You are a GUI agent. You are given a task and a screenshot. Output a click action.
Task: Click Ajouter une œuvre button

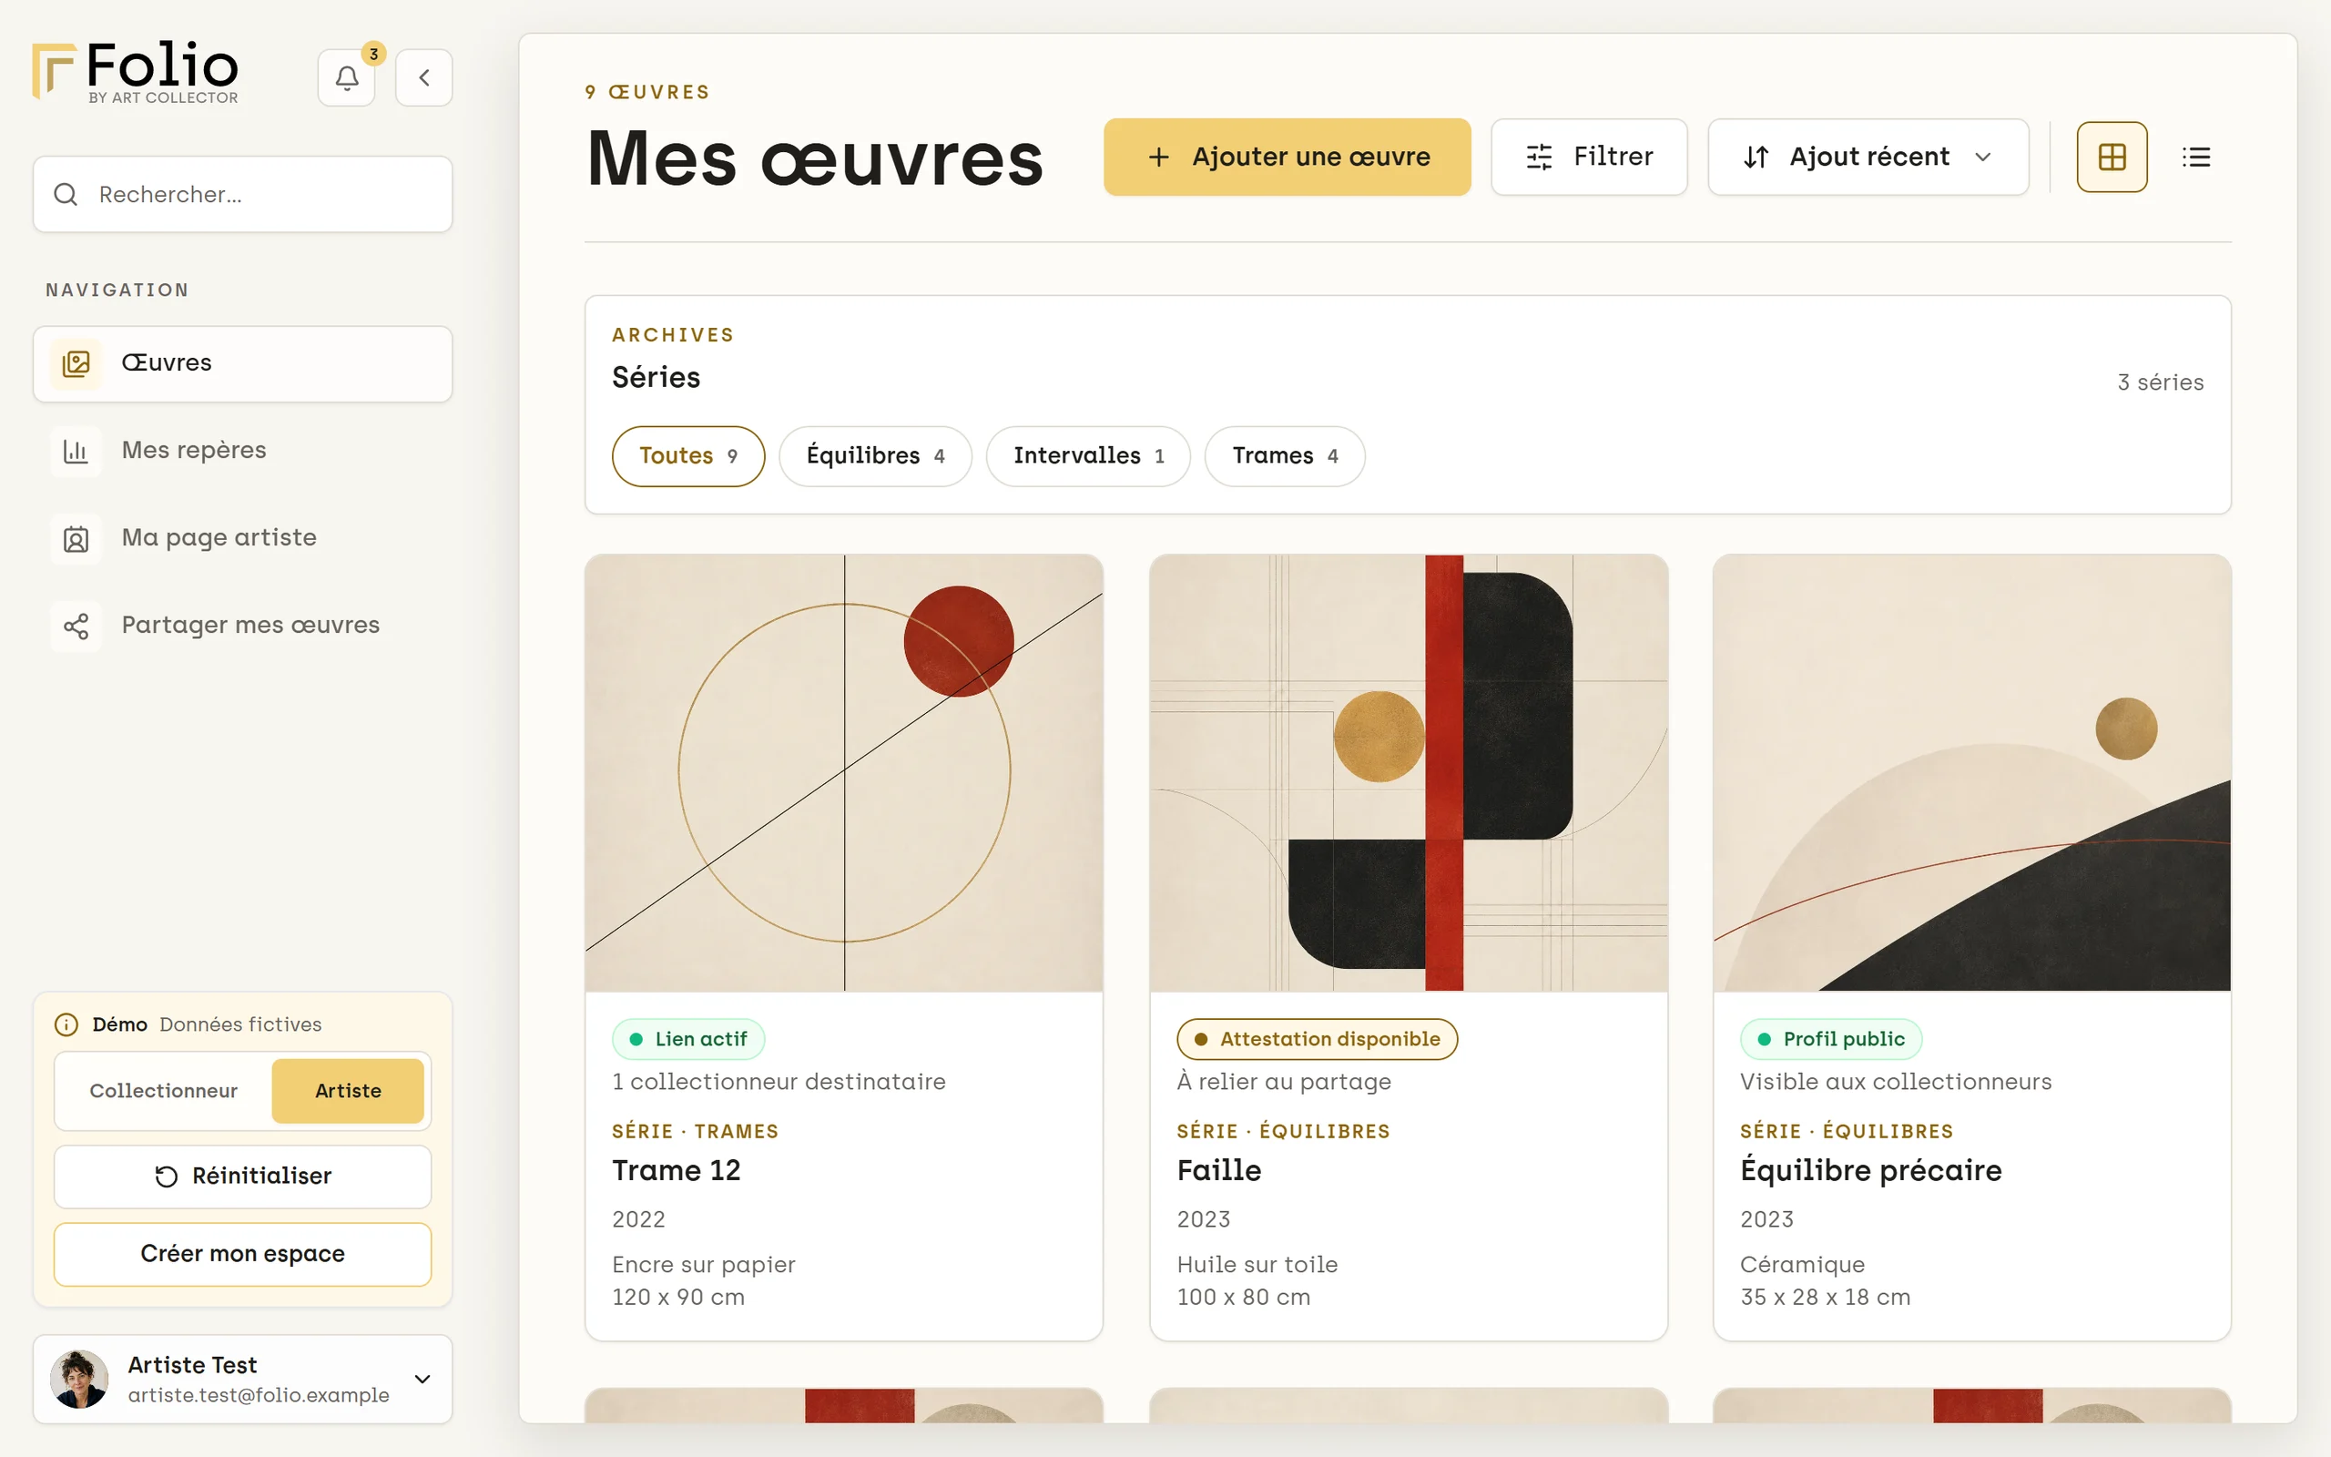(1287, 157)
